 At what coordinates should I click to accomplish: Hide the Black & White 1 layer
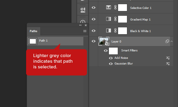coord(93,31)
